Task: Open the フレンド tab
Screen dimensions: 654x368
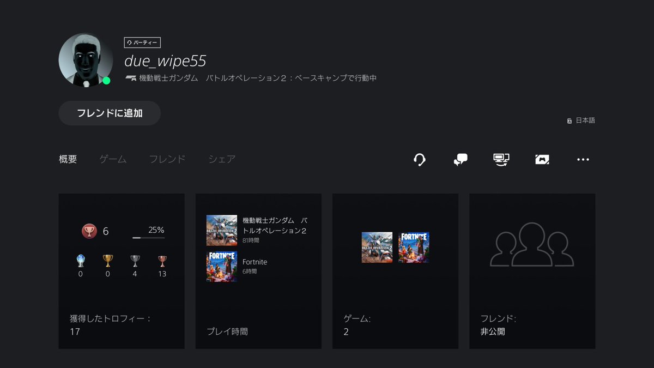Action: 167,159
